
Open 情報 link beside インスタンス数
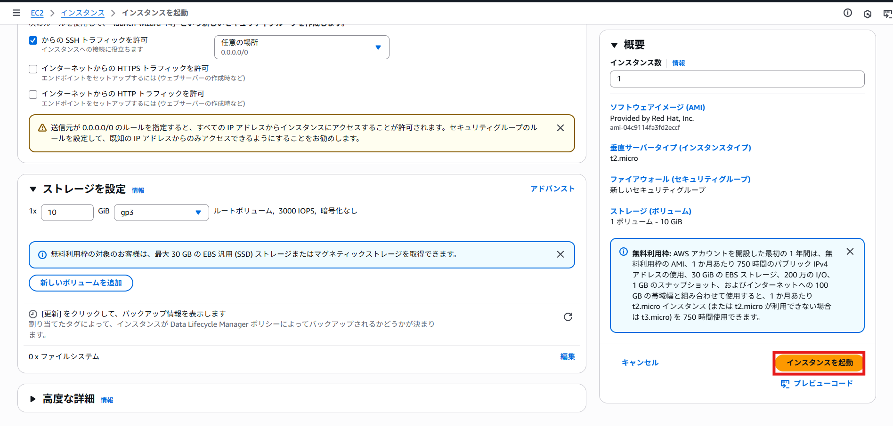(x=679, y=63)
